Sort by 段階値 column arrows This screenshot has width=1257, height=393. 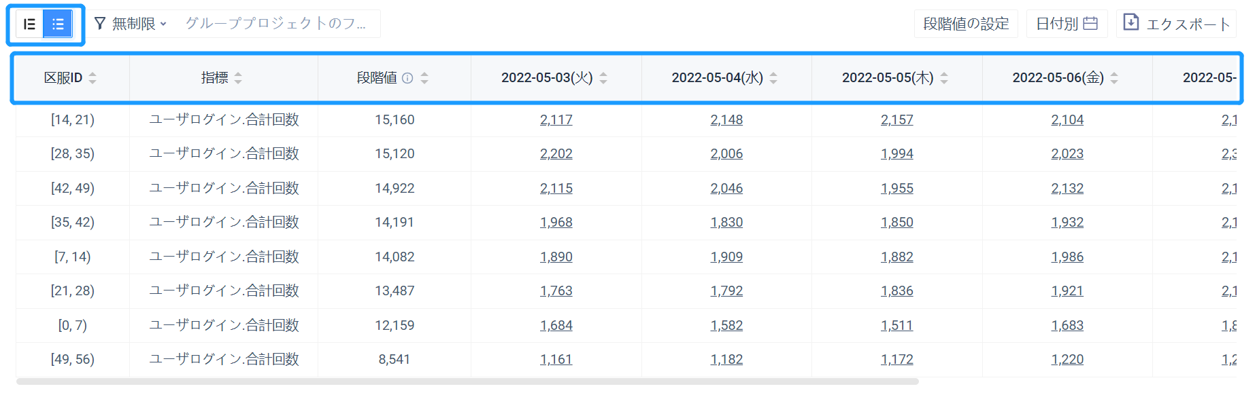pyautogui.click(x=424, y=78)
